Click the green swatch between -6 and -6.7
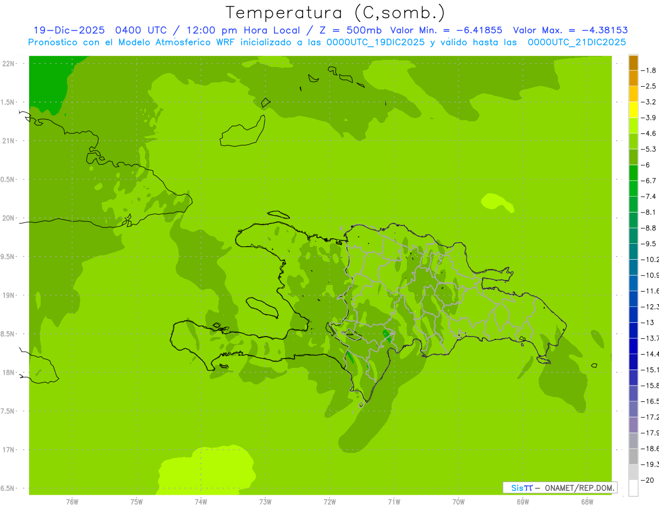 point(633,172)
